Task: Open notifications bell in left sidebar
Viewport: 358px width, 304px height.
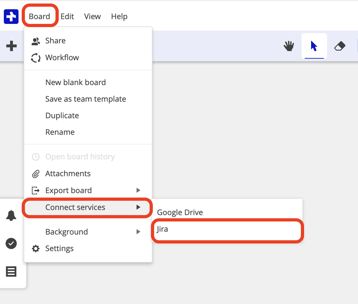Action: point(11,215)
